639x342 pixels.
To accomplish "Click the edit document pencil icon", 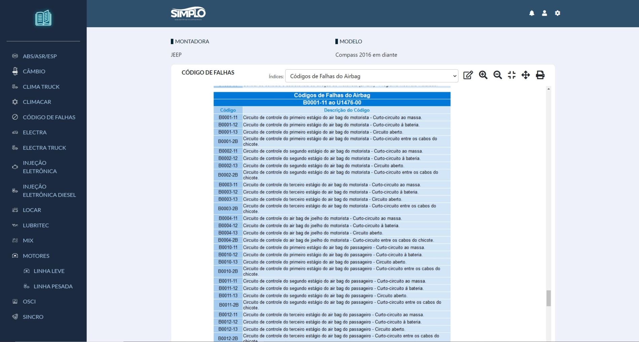I will 468,75.
